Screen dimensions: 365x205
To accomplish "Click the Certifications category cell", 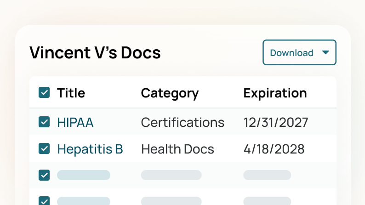I will (x=182, y=122).
